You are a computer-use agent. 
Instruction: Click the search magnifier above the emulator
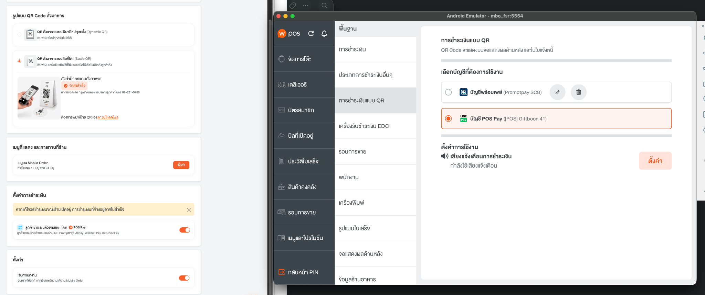(x=324, y=5)
